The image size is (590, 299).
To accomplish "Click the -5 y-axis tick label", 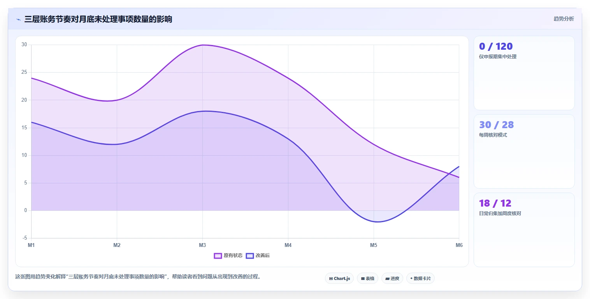I will tap(25, 238).
